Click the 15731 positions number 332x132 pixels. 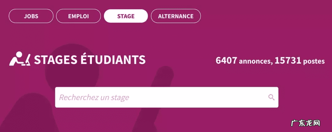click(288, 61)
